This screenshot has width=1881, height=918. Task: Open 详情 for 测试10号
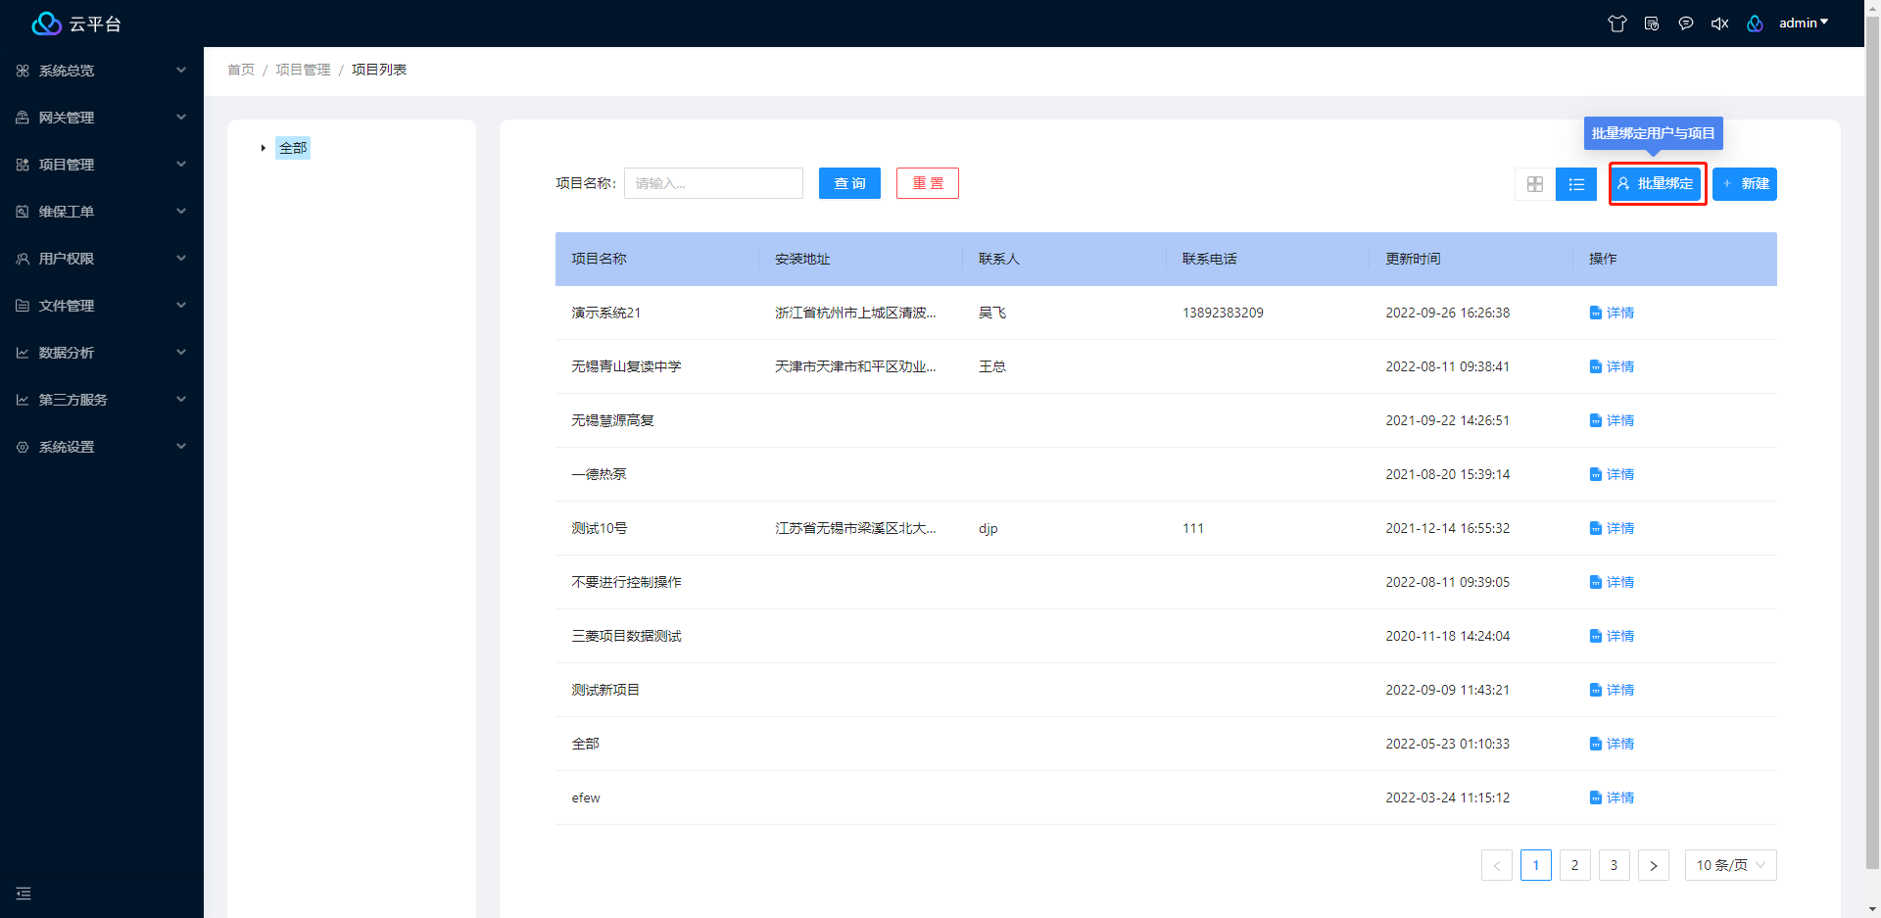(1612, 528)
